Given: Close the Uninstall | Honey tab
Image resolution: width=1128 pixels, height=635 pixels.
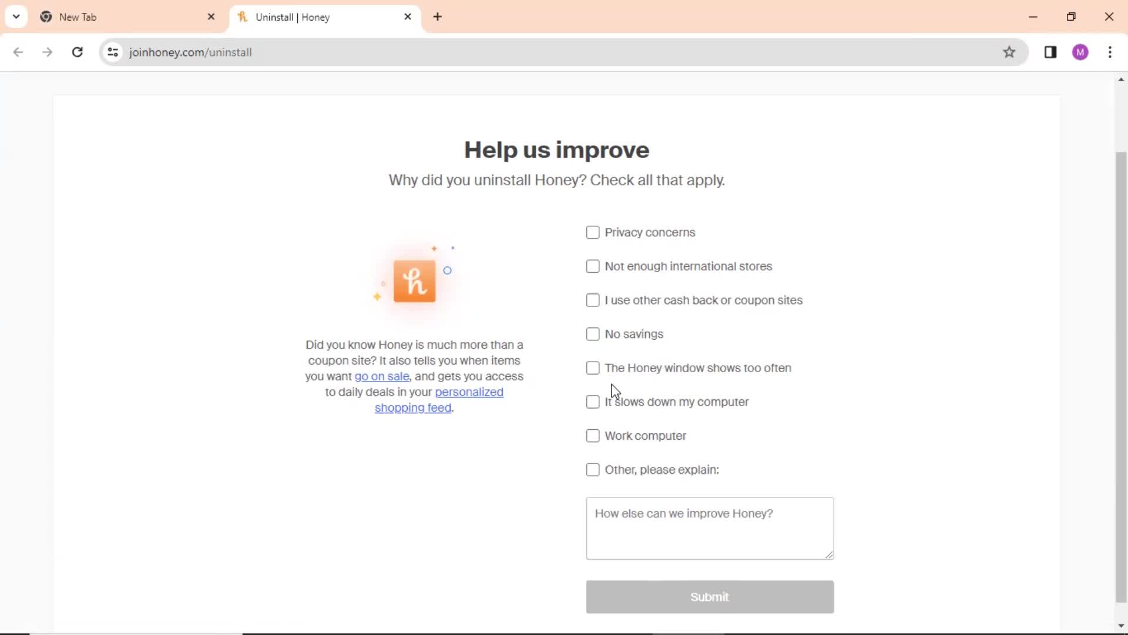Looking at the screenshot, I should [x=408, y=17].
